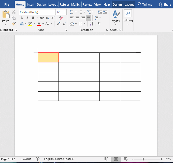Switch to the Review tab
Screen dimensions: 173x163
tap(87, 5)
